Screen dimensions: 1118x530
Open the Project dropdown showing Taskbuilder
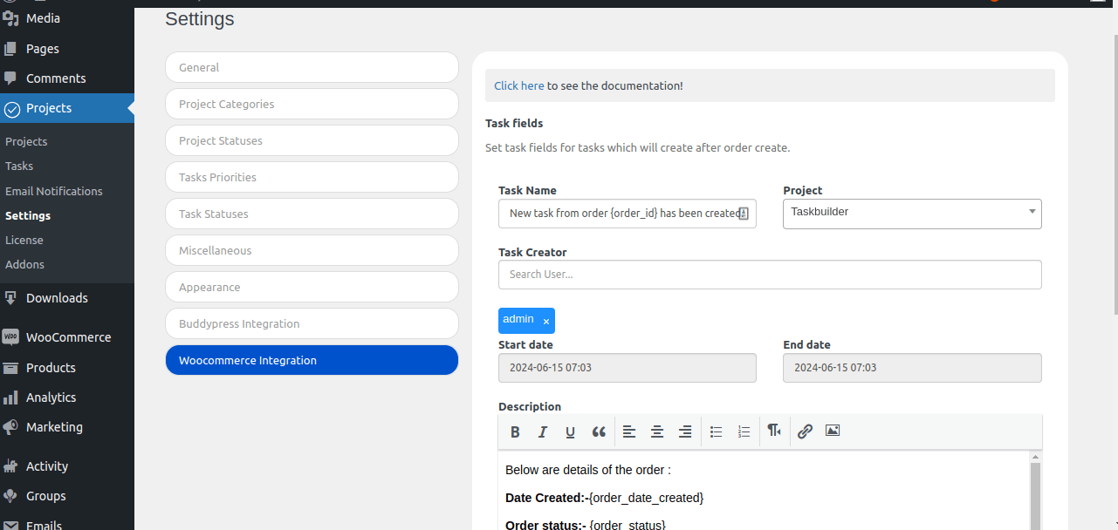(x=912, y=214)
